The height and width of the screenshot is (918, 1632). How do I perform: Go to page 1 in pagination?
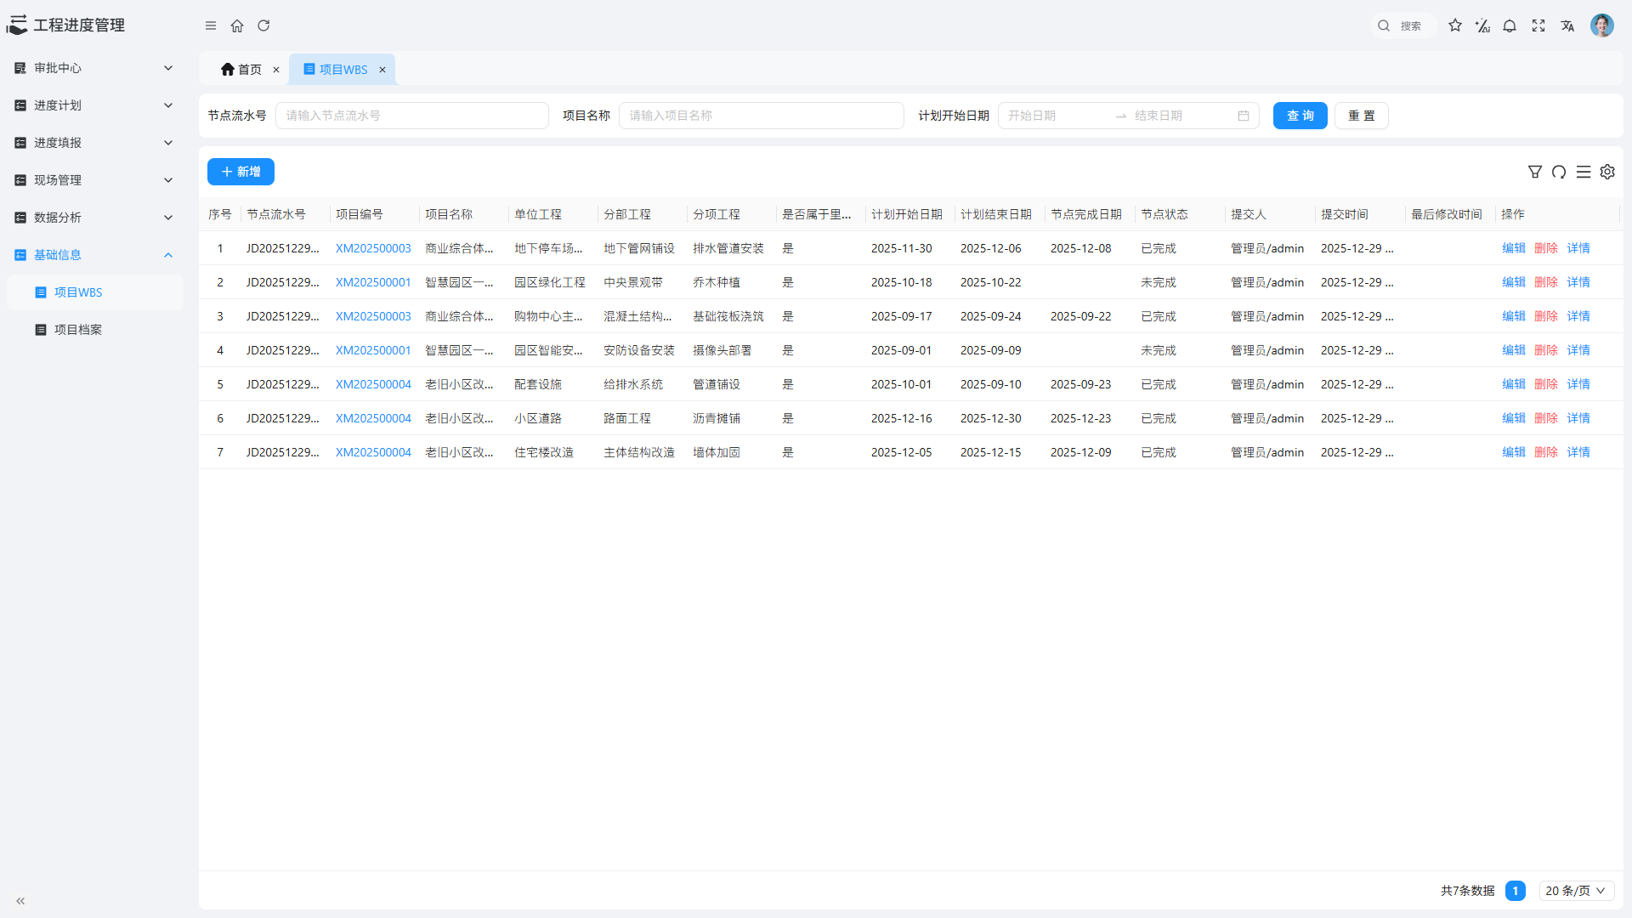[x=1515, y=891]
